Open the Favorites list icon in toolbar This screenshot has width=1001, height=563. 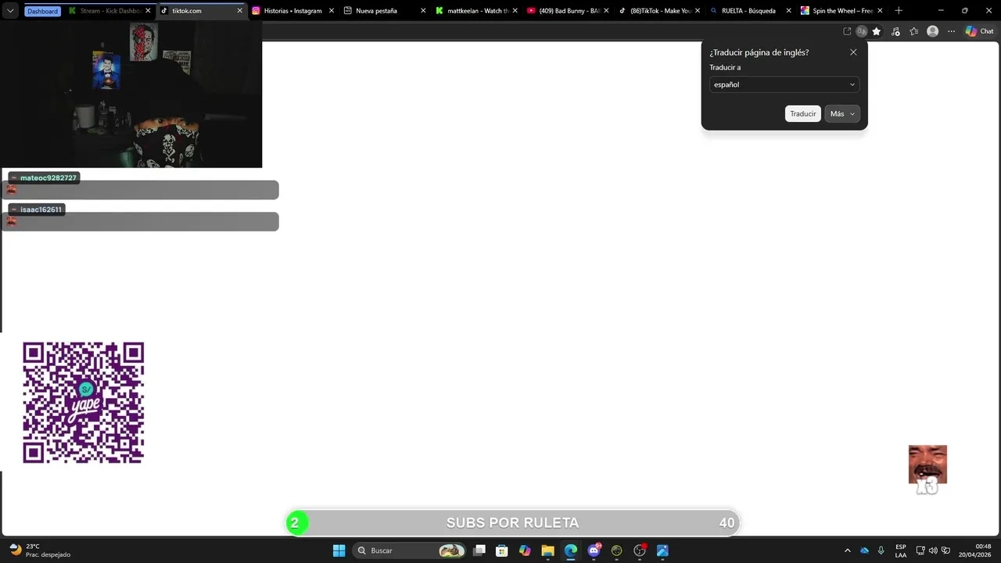913,31
